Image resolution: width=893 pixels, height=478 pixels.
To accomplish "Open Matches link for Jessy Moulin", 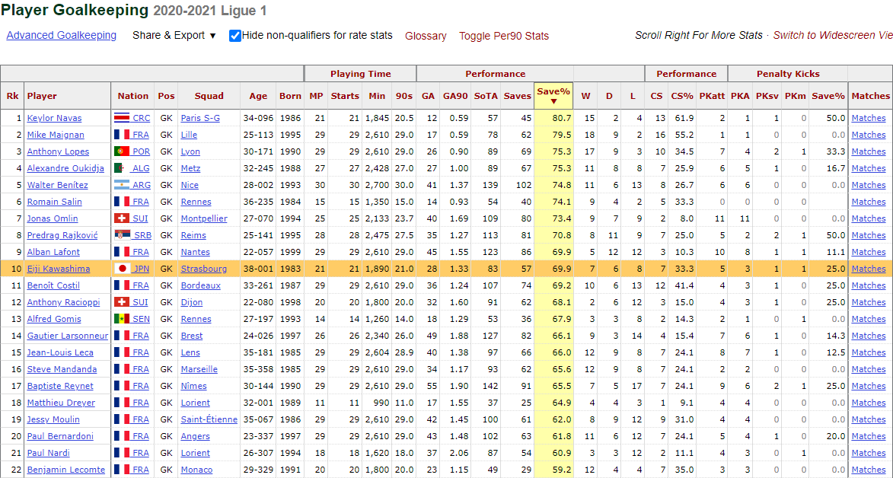I will pos(869,420).
